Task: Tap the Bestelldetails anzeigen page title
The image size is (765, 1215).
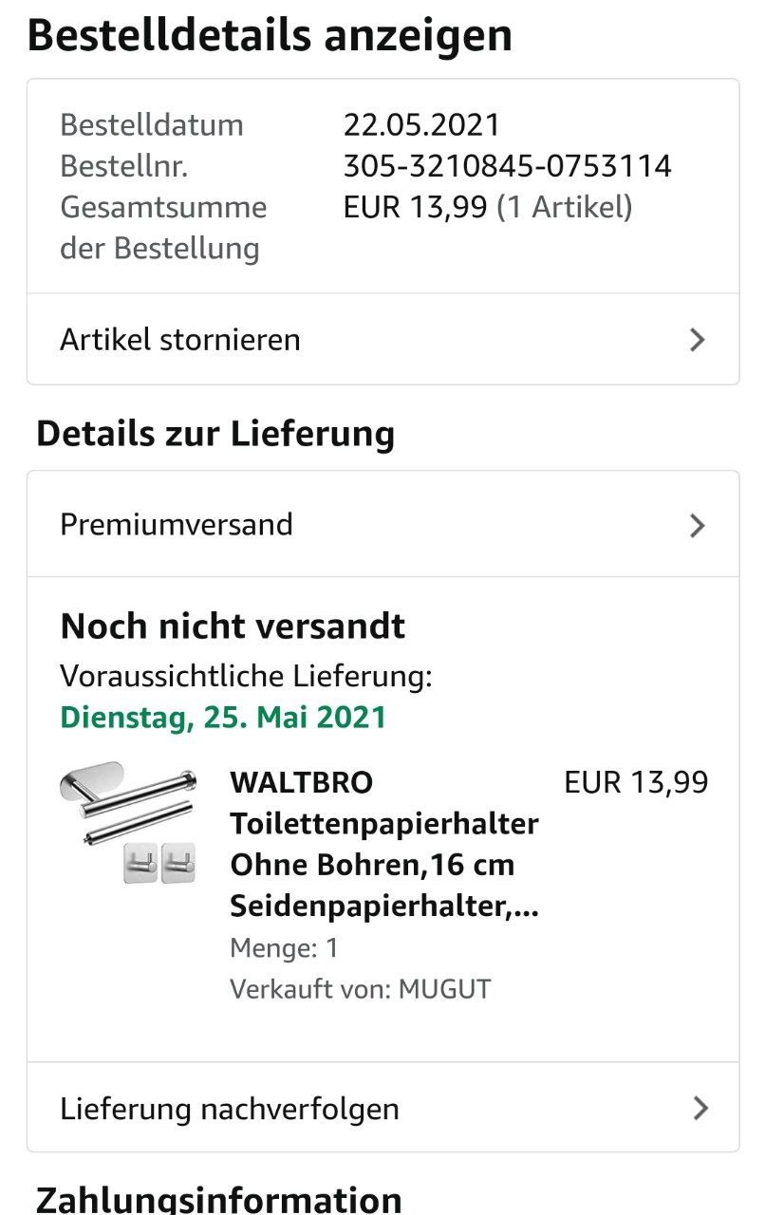Action: click(x=270, y=36)
